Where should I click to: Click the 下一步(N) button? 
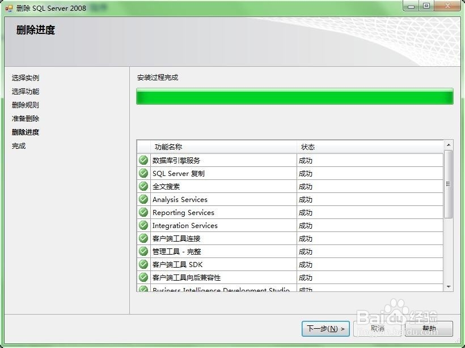[325, 328]
